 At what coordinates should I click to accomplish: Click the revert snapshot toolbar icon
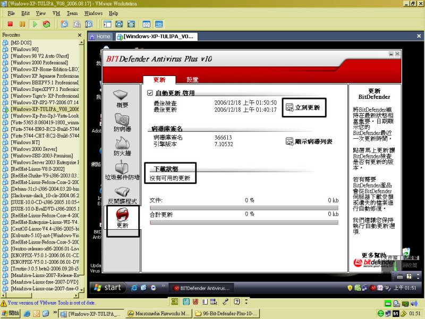coord(76,24)
